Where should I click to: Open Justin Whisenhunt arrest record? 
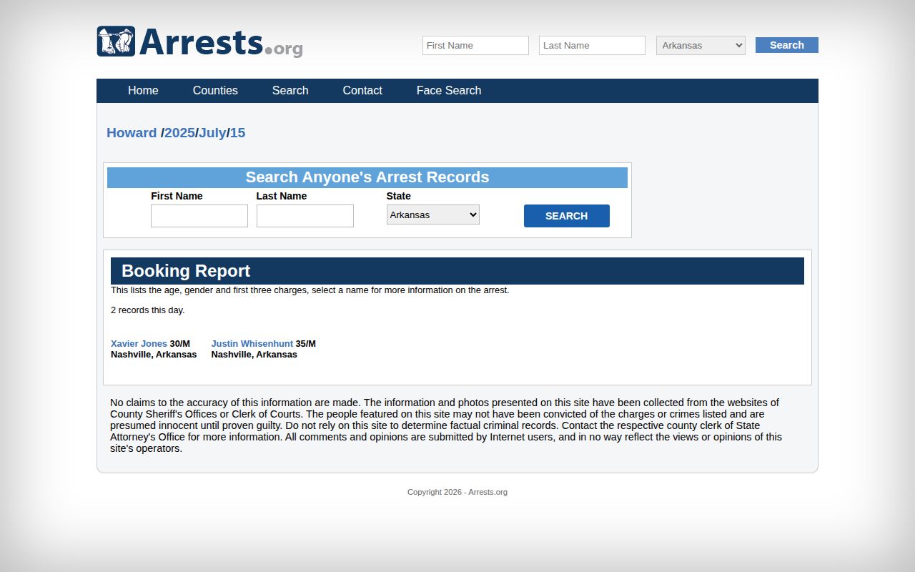click(252, 344)
